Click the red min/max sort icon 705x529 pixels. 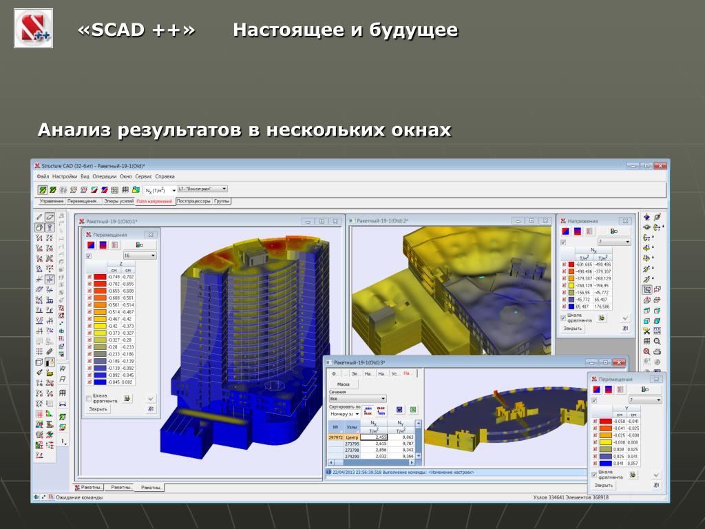[368, 410]
